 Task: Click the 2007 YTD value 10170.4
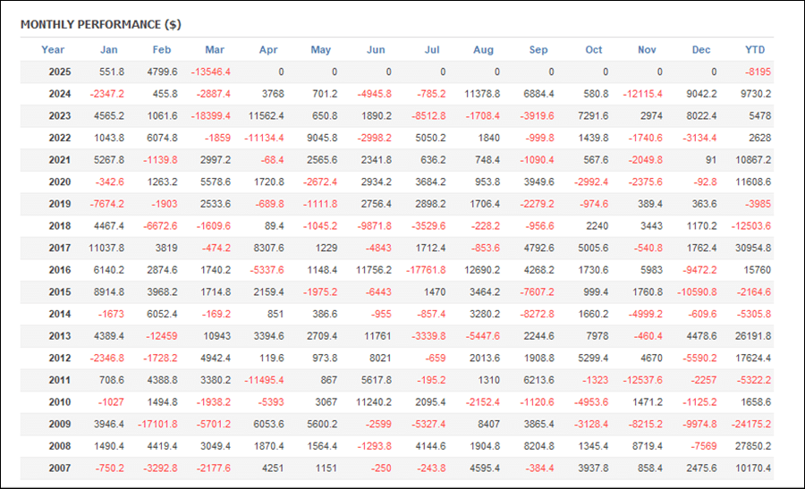(753, 468)
